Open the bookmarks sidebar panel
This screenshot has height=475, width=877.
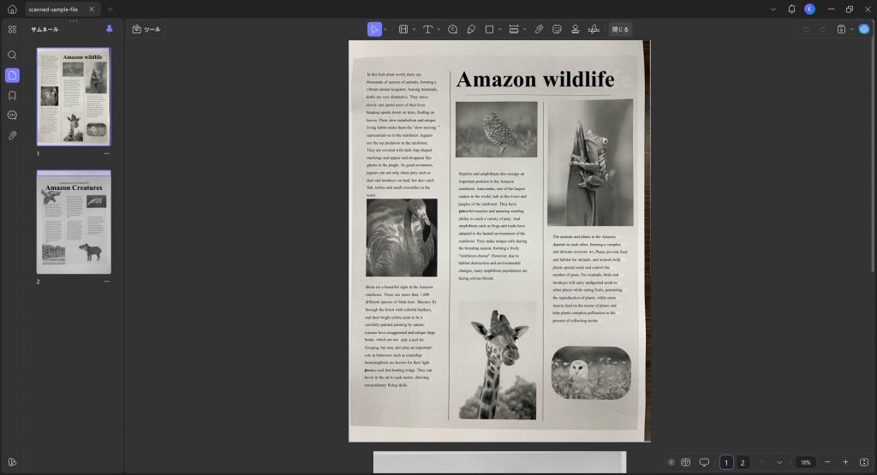click(x=12, y=96)
